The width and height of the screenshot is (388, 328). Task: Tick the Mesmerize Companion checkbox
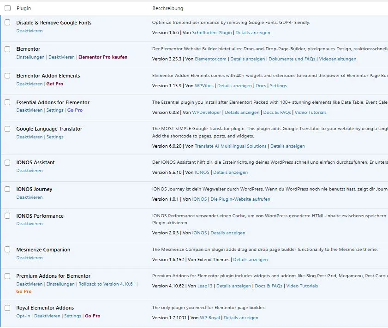pos(7,249)
